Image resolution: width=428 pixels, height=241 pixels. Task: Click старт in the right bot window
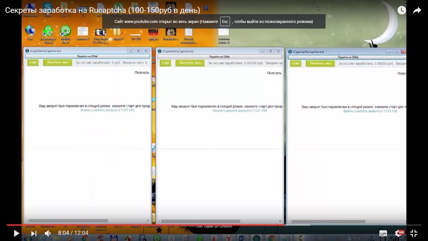tap(295, 63)
